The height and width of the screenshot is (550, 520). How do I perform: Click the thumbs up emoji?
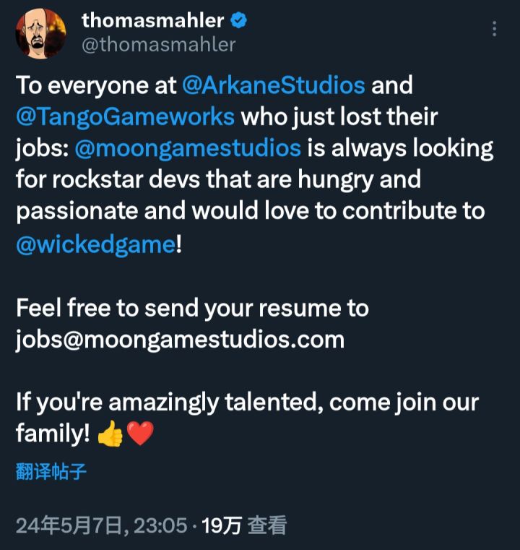click(110, 434)
